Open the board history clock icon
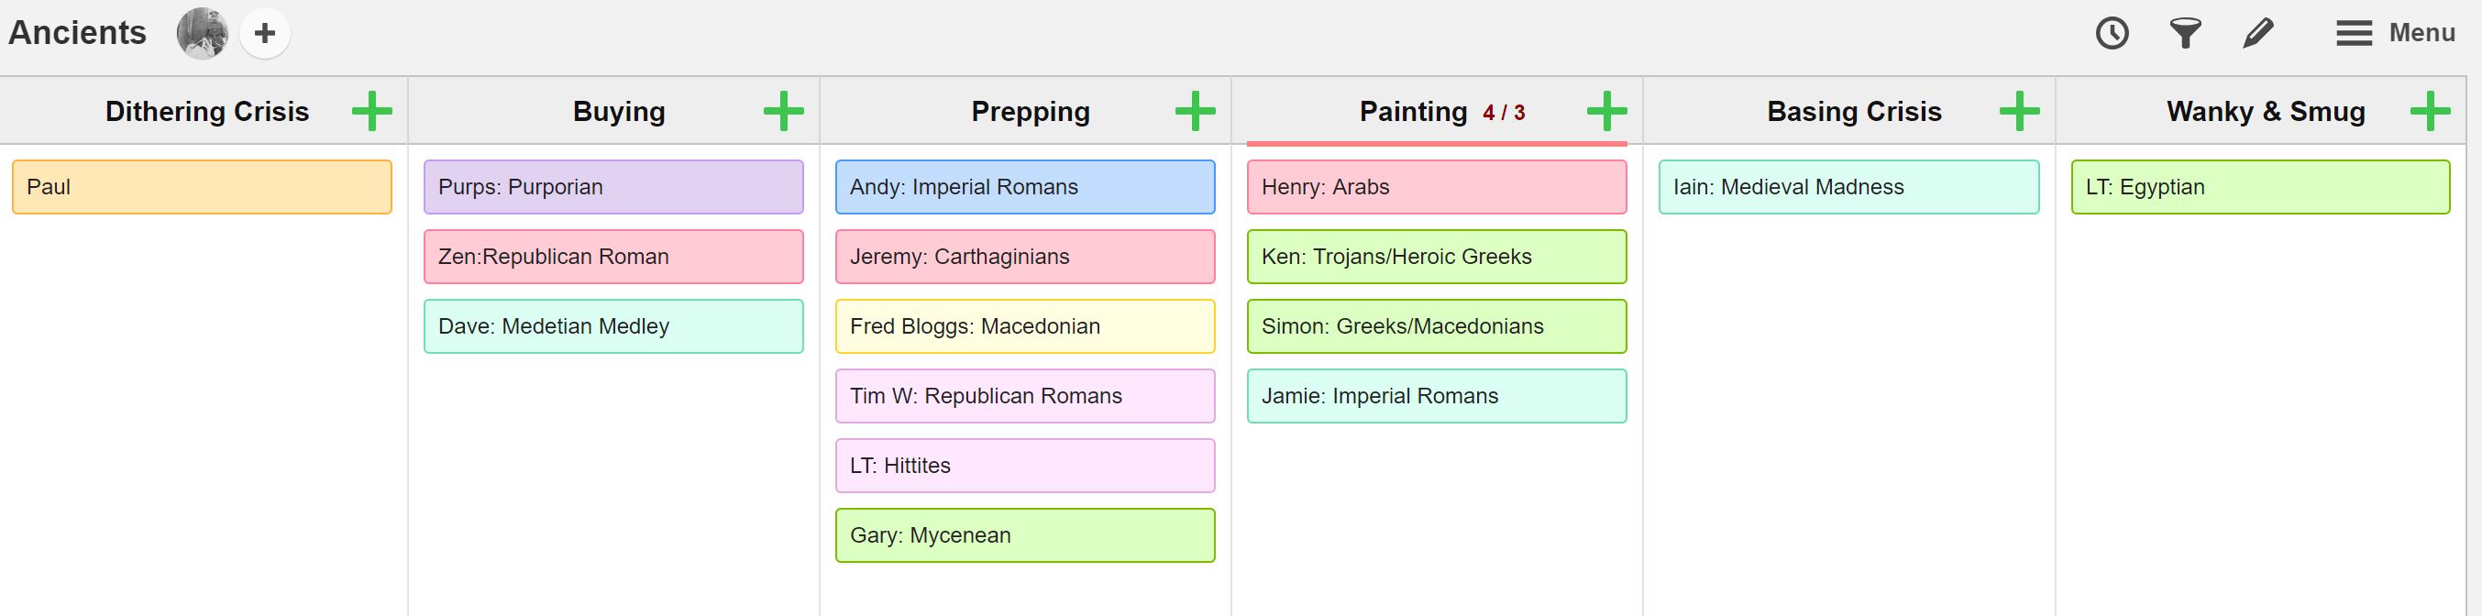2482x616 pixels. [x=2112, y=34]
